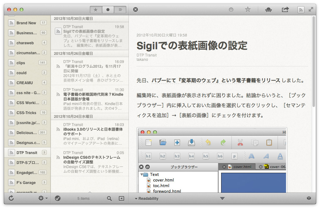Viewport: 320px width, 208px height.
Task: Click the article date 2012年10月30日火曜日 19:58
Action: [x=162, y=35]
